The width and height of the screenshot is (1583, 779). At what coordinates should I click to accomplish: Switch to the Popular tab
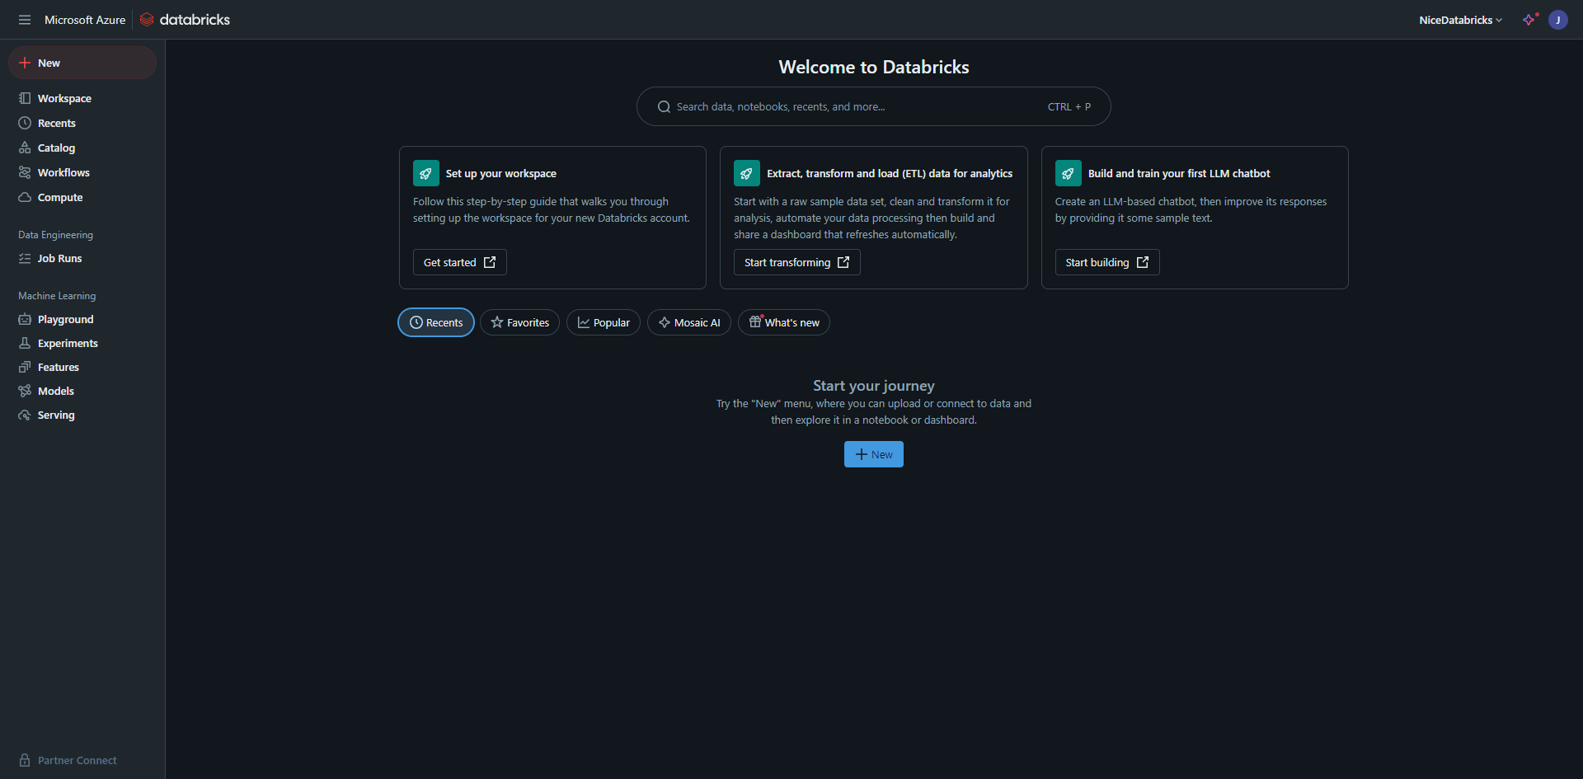(x=604, y=322)
